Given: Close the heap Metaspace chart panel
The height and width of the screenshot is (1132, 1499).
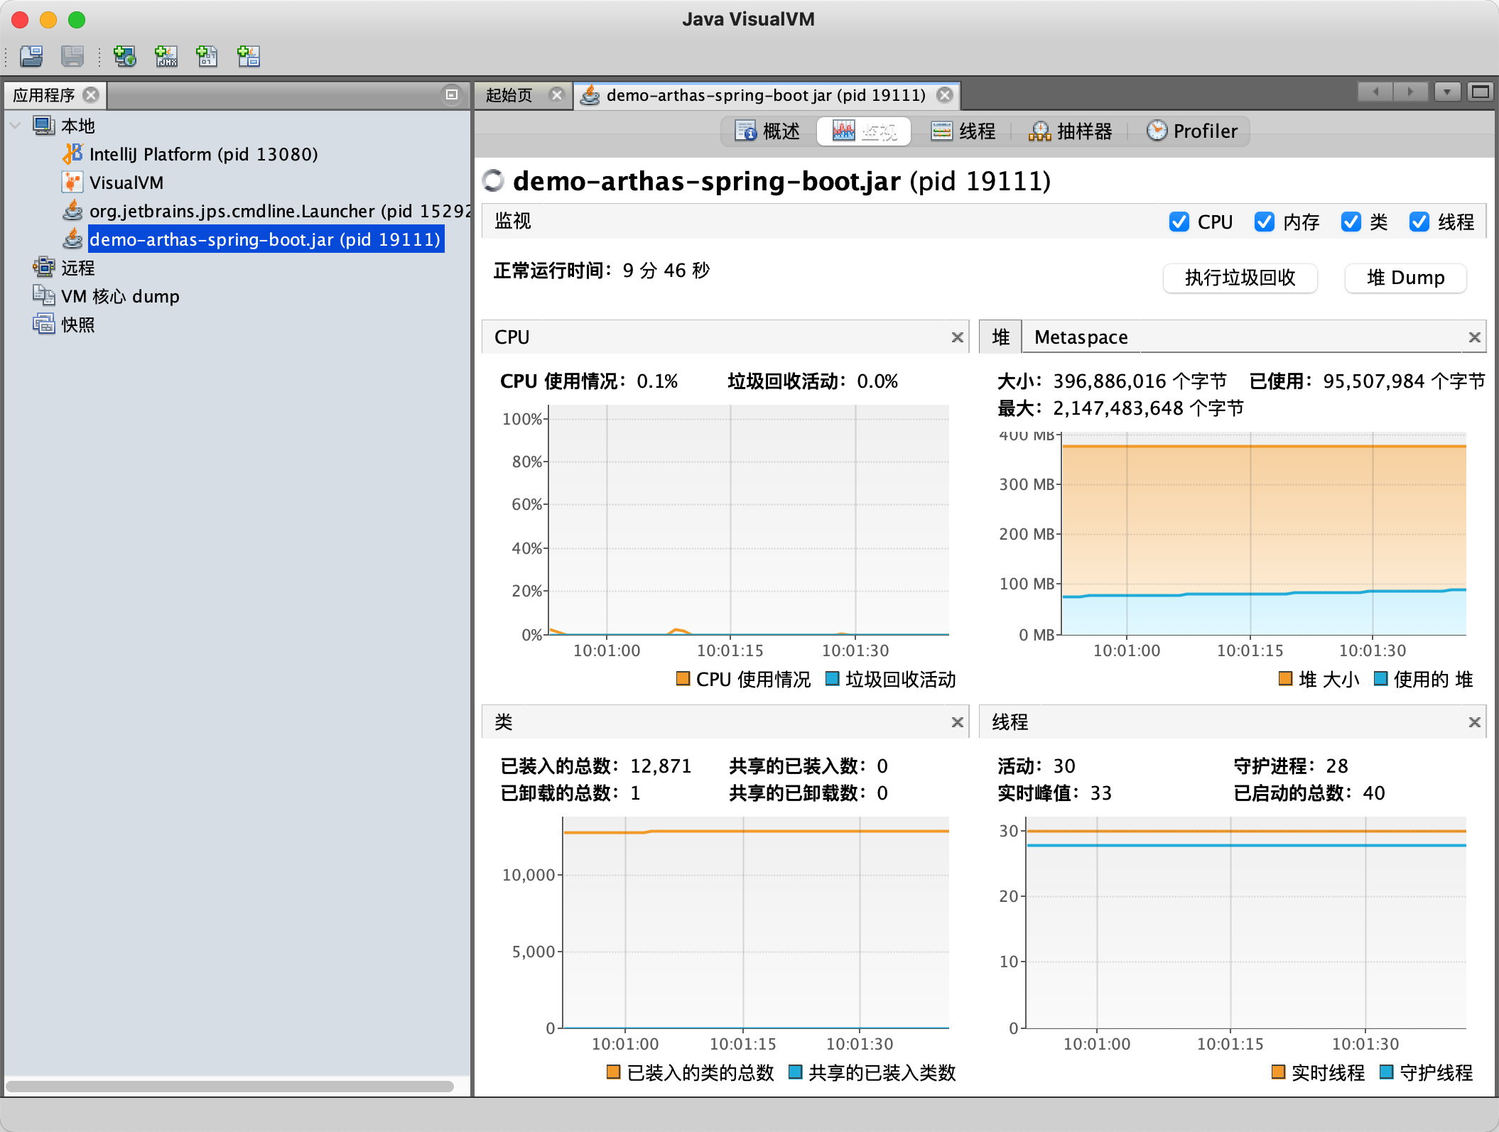Looking at the screenshot, I should point(1475,337).
